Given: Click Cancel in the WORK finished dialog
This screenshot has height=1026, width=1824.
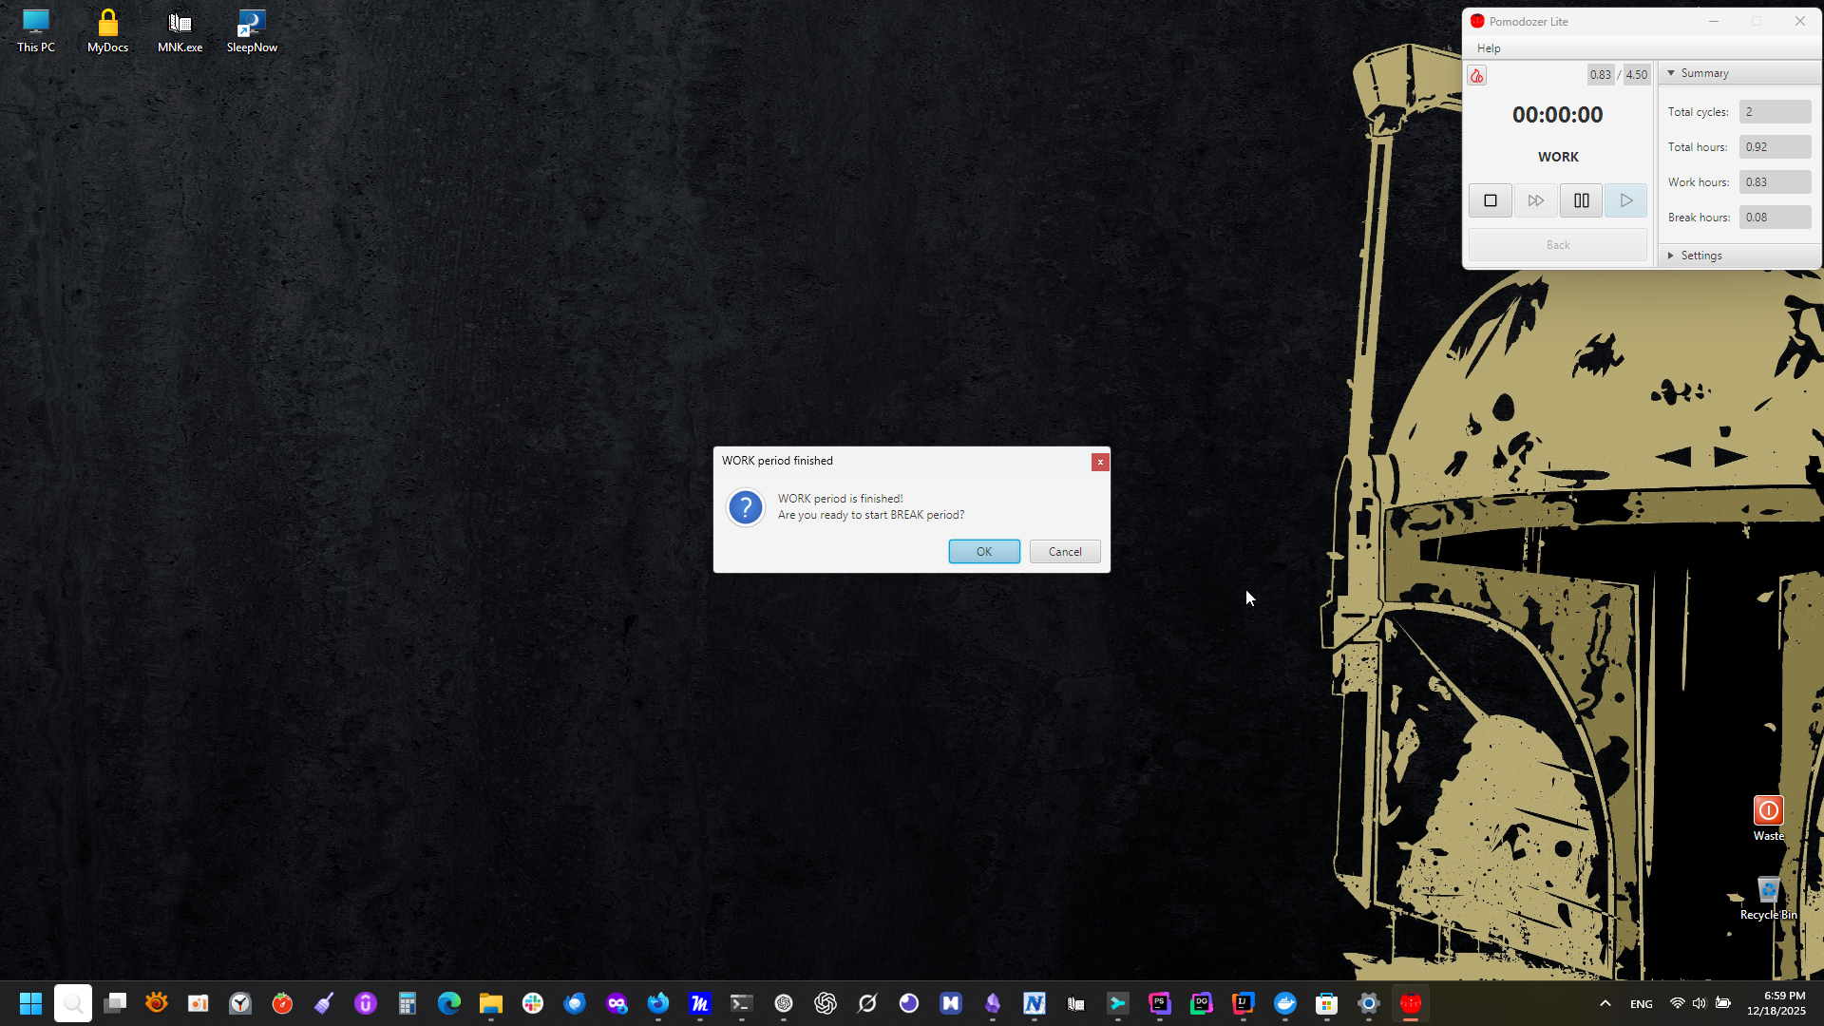Looking at the screenshot, I should [x=1064, y=552].
